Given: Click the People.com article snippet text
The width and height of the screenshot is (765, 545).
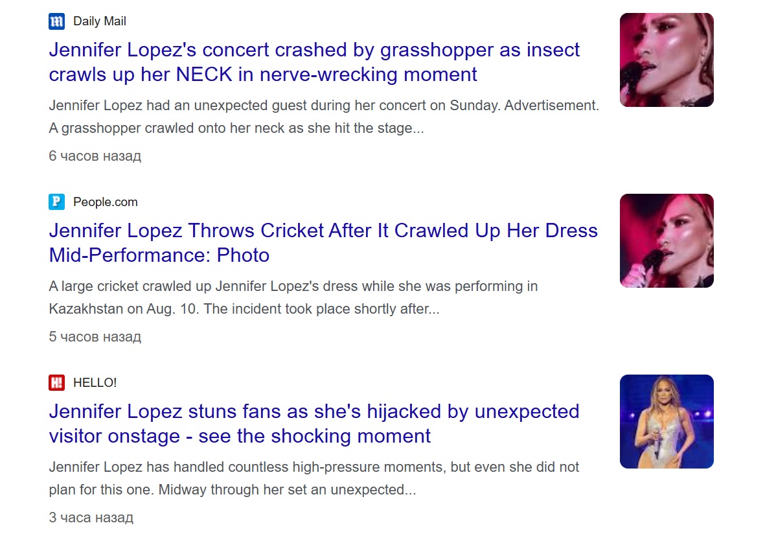Looking at the screenshot, I should [x=293, y=297].
